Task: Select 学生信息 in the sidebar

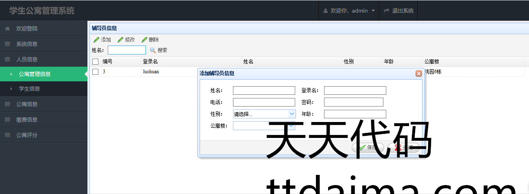Action: coord(29,89)
